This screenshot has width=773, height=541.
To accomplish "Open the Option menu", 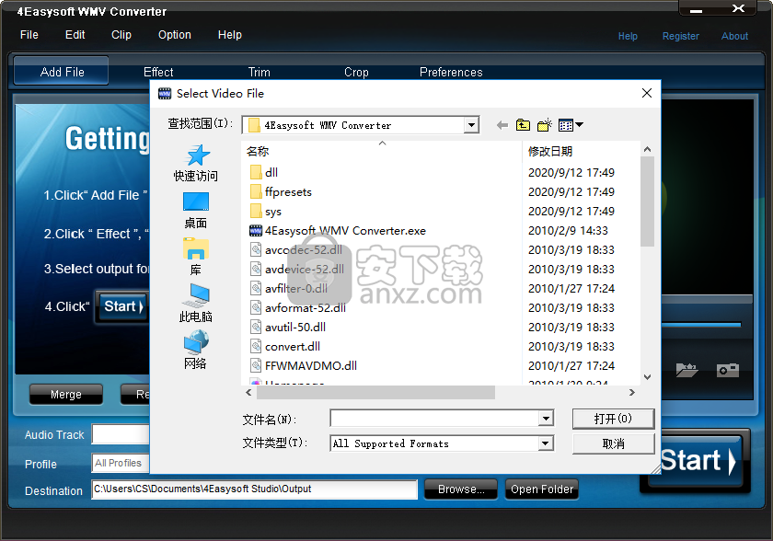I will tap(175, 35).
